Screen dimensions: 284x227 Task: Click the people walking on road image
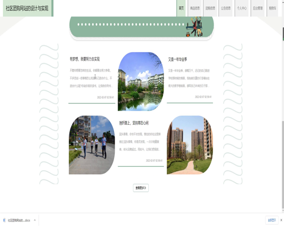click(x=92, y=145)
